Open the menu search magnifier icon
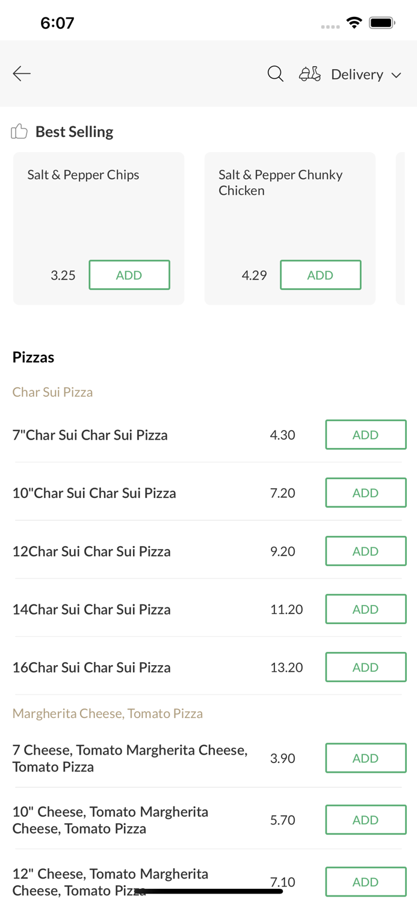Viewport: 417px width, 902px height. pyautogui.click(x=276, y=74)
